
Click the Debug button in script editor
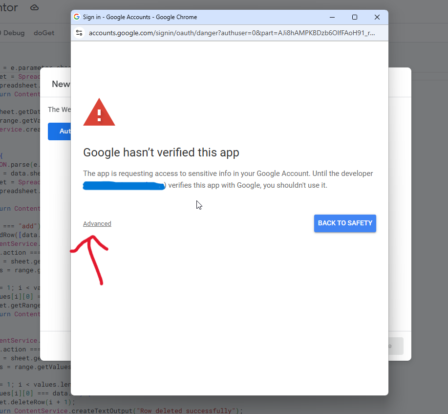12,33
